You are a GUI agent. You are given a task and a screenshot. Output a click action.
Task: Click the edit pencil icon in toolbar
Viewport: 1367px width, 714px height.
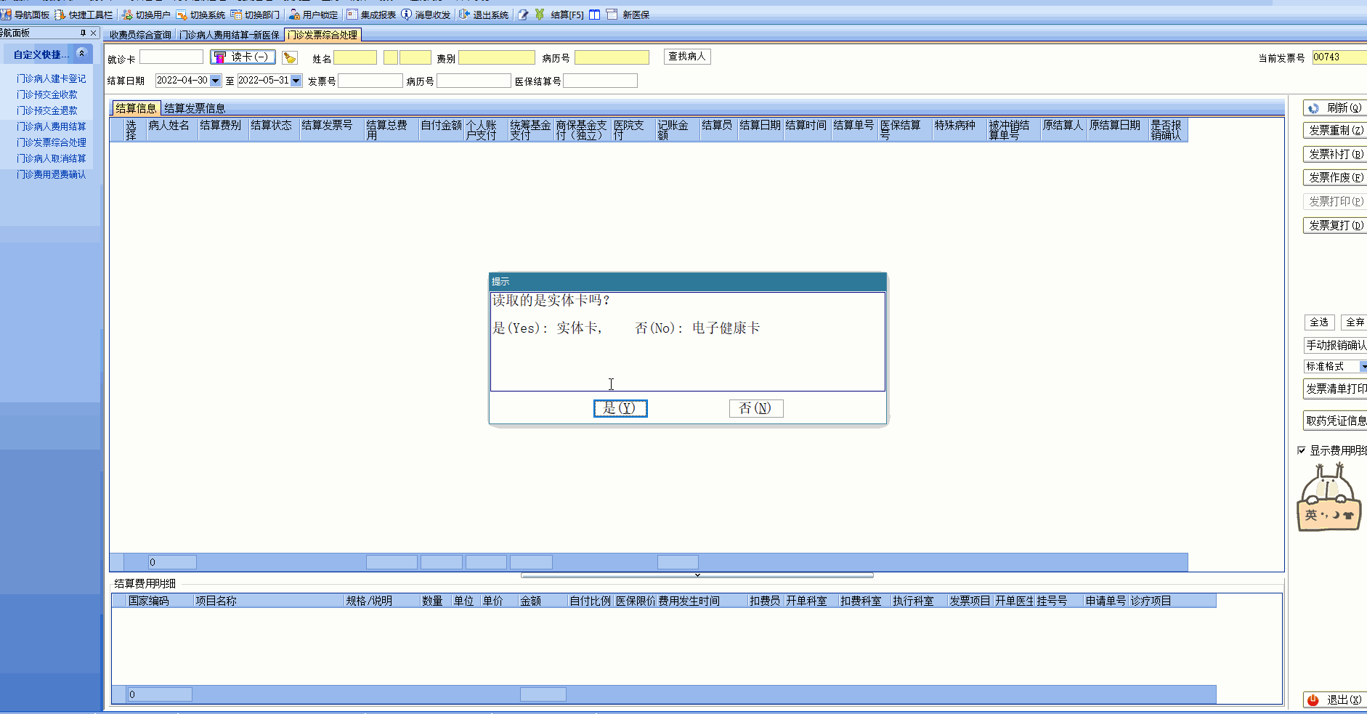(523, 15)
